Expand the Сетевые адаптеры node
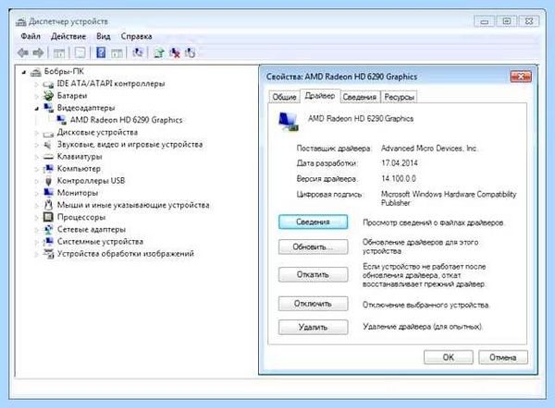This screenshot has height=408, width=555. click(x=36, y=230)
